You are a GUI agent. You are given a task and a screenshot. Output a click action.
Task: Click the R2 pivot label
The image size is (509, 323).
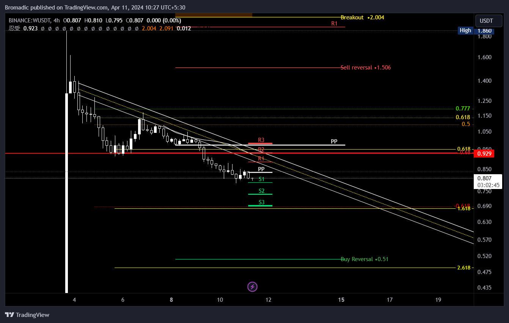click(261, 150)
